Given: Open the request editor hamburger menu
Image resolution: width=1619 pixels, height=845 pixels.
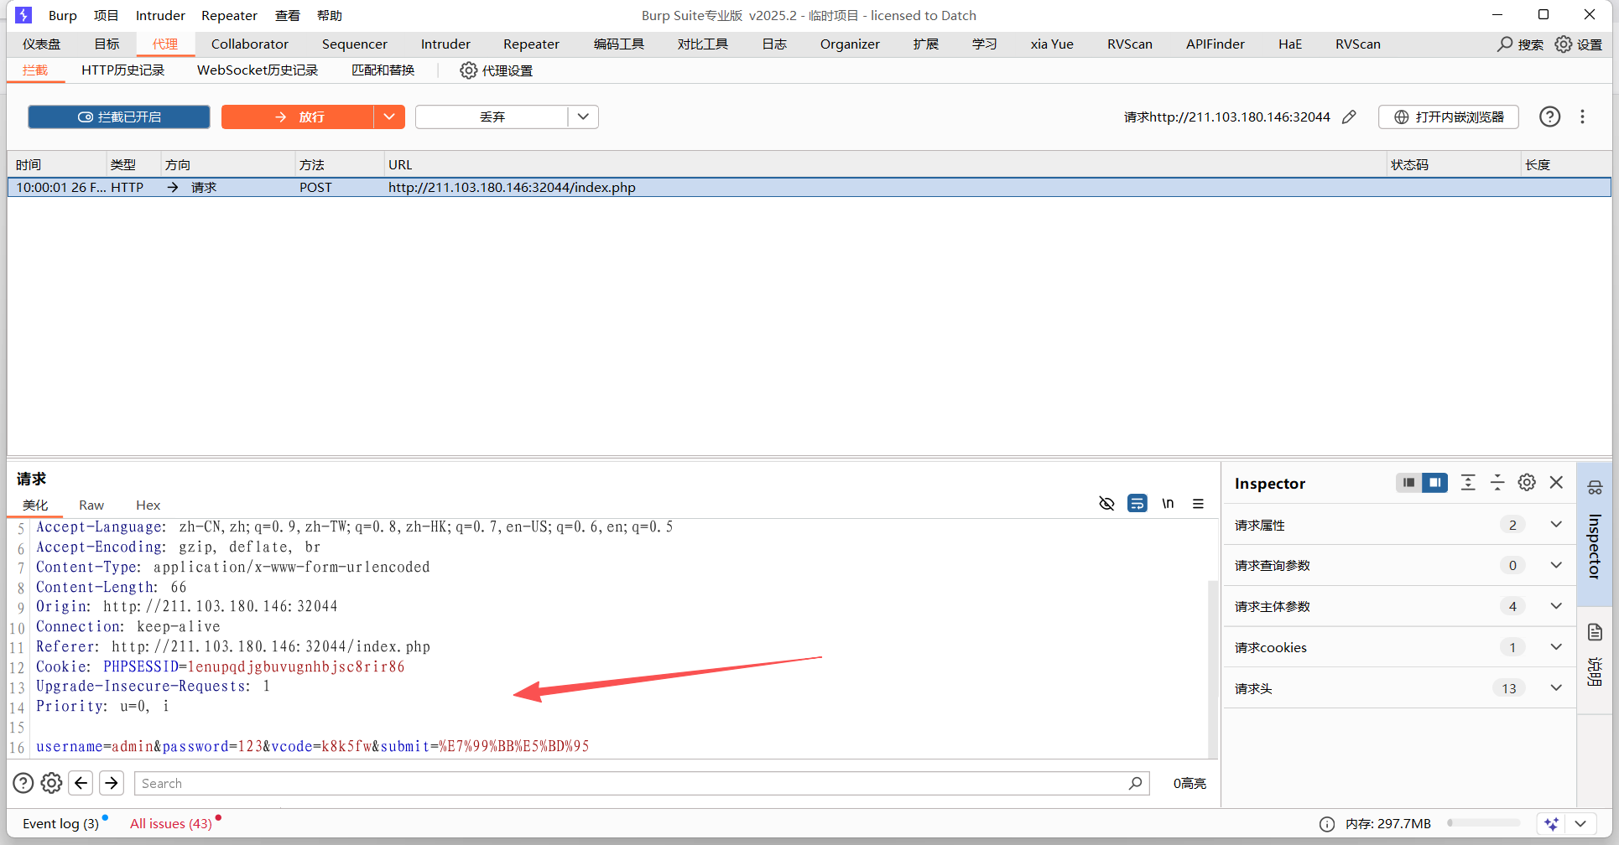Looking at the screenshot, I should coord(1198,504).
